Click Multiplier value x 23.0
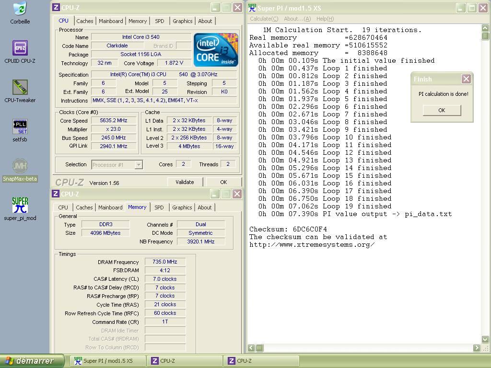The height and width of the screenshot is (368, 491). coord(114,129)
